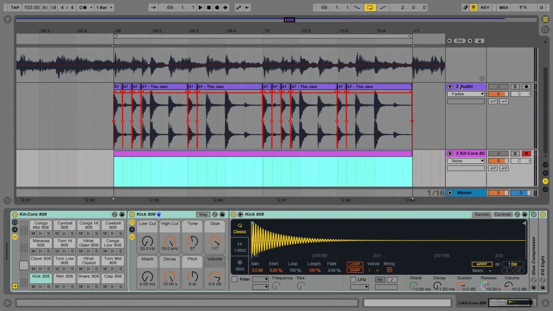
Task: Toggle the Follow arrow button
Action: click(x=154, y=7)
